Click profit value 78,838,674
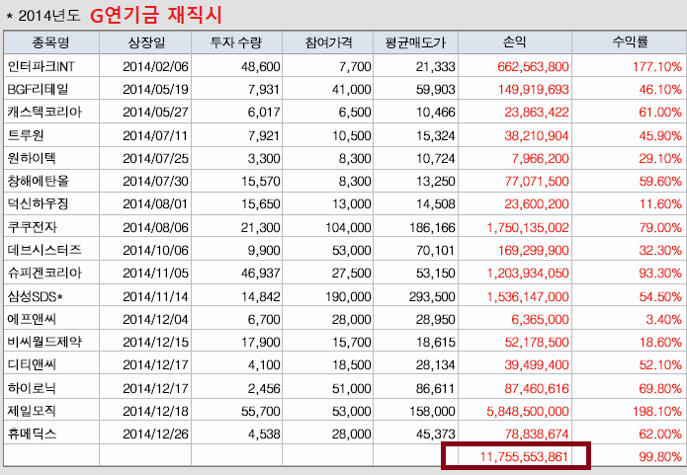This screenshot has width=687, height=475. coord(537,434)
